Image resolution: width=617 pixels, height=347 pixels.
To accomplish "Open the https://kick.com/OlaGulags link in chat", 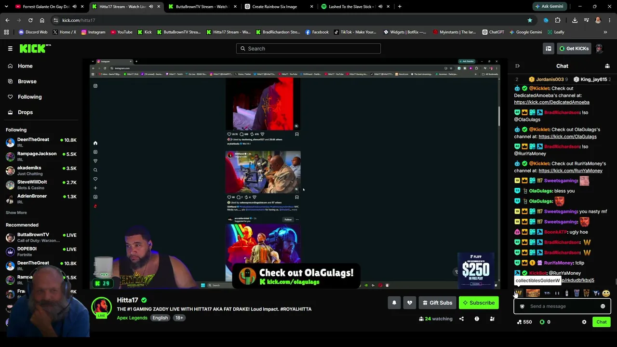I will (x=567, y=136).
